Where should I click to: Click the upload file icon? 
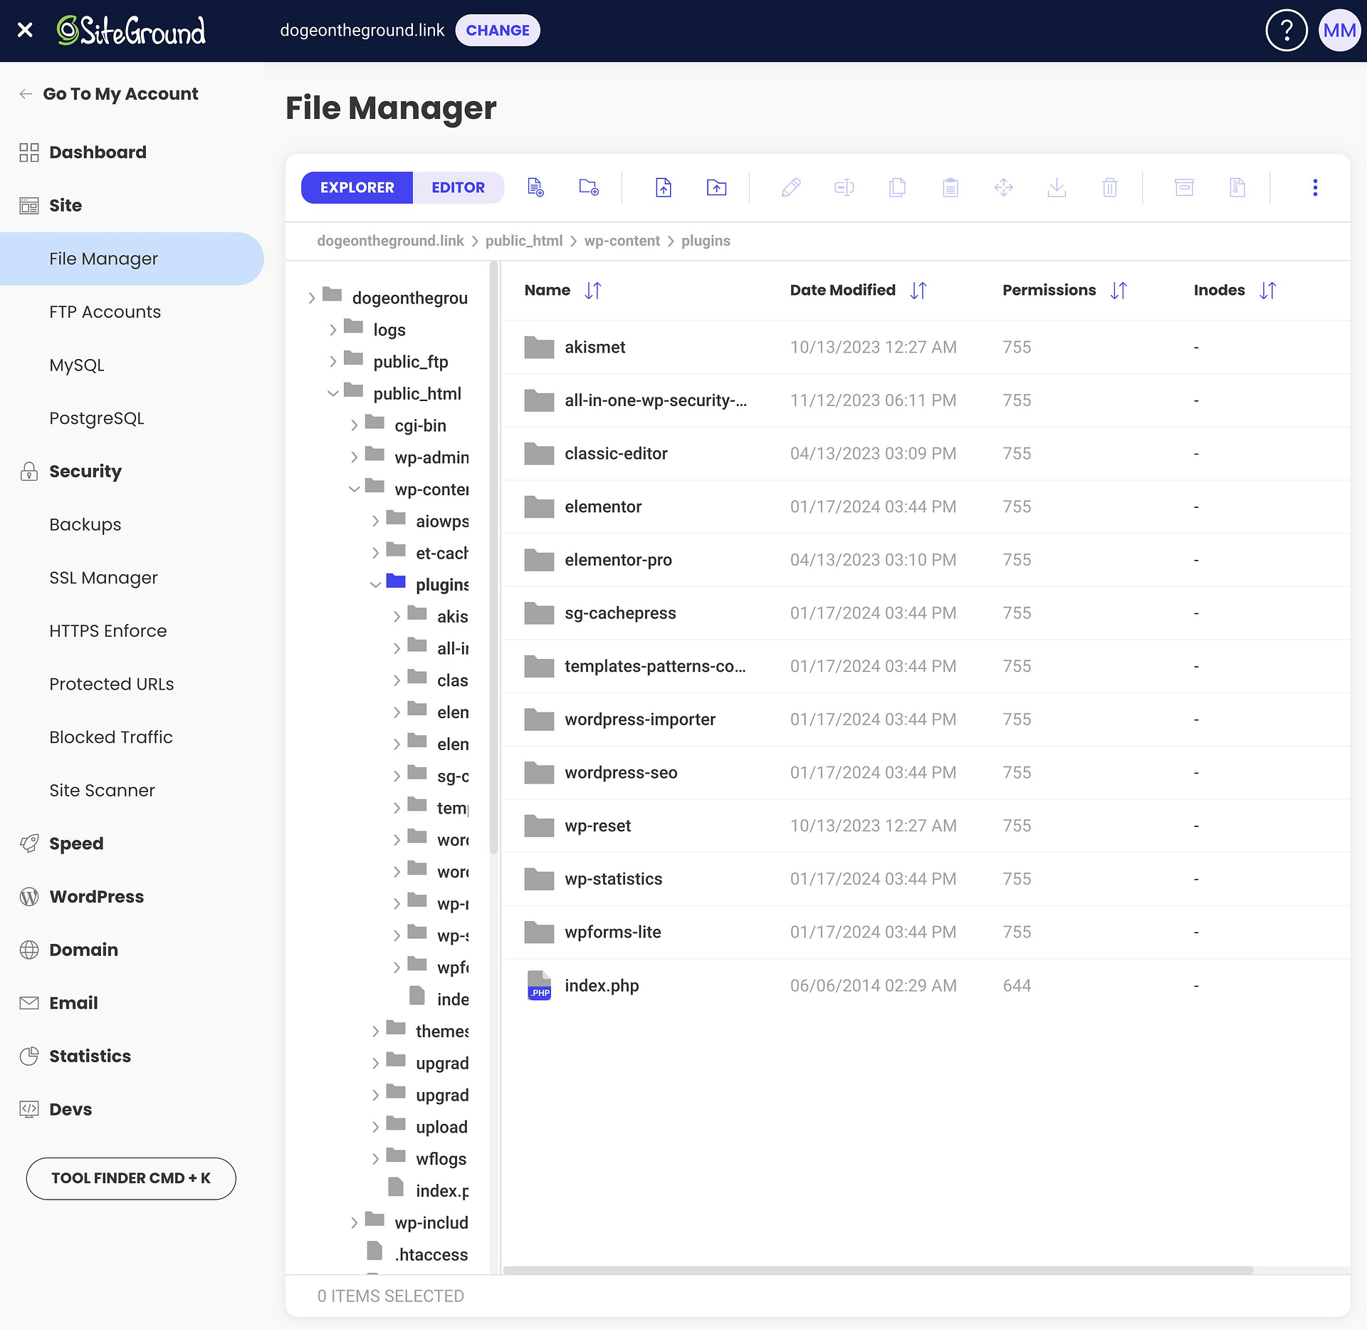(665, 187)
